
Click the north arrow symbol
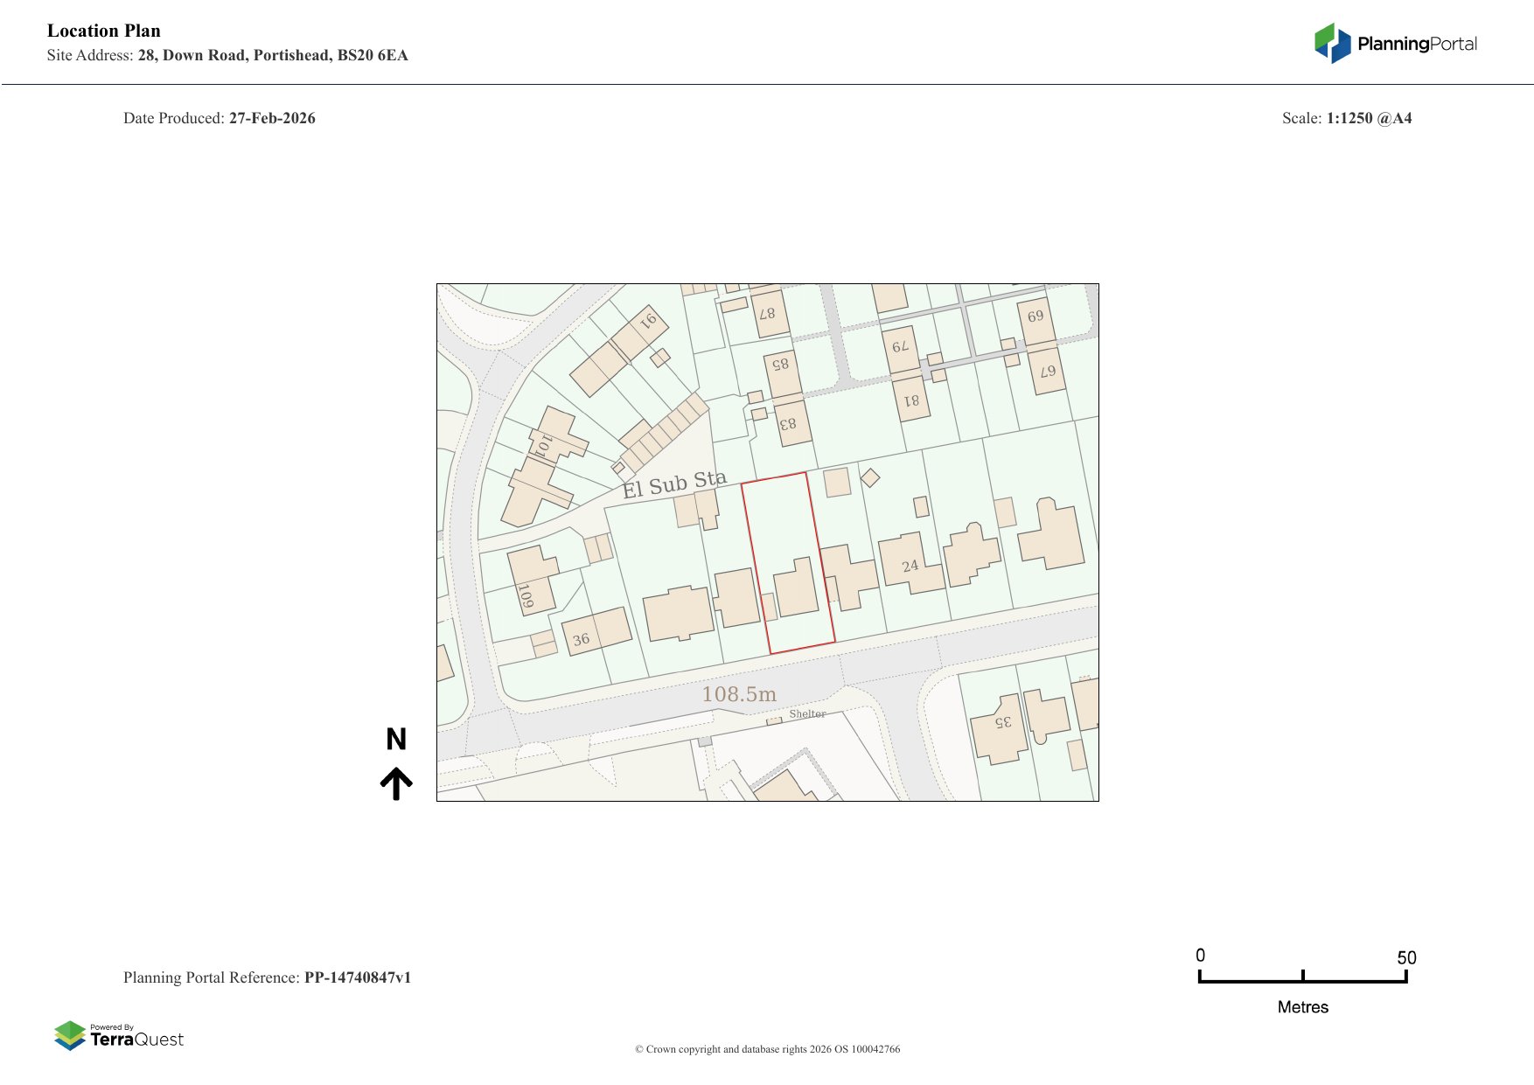point(396,783)
